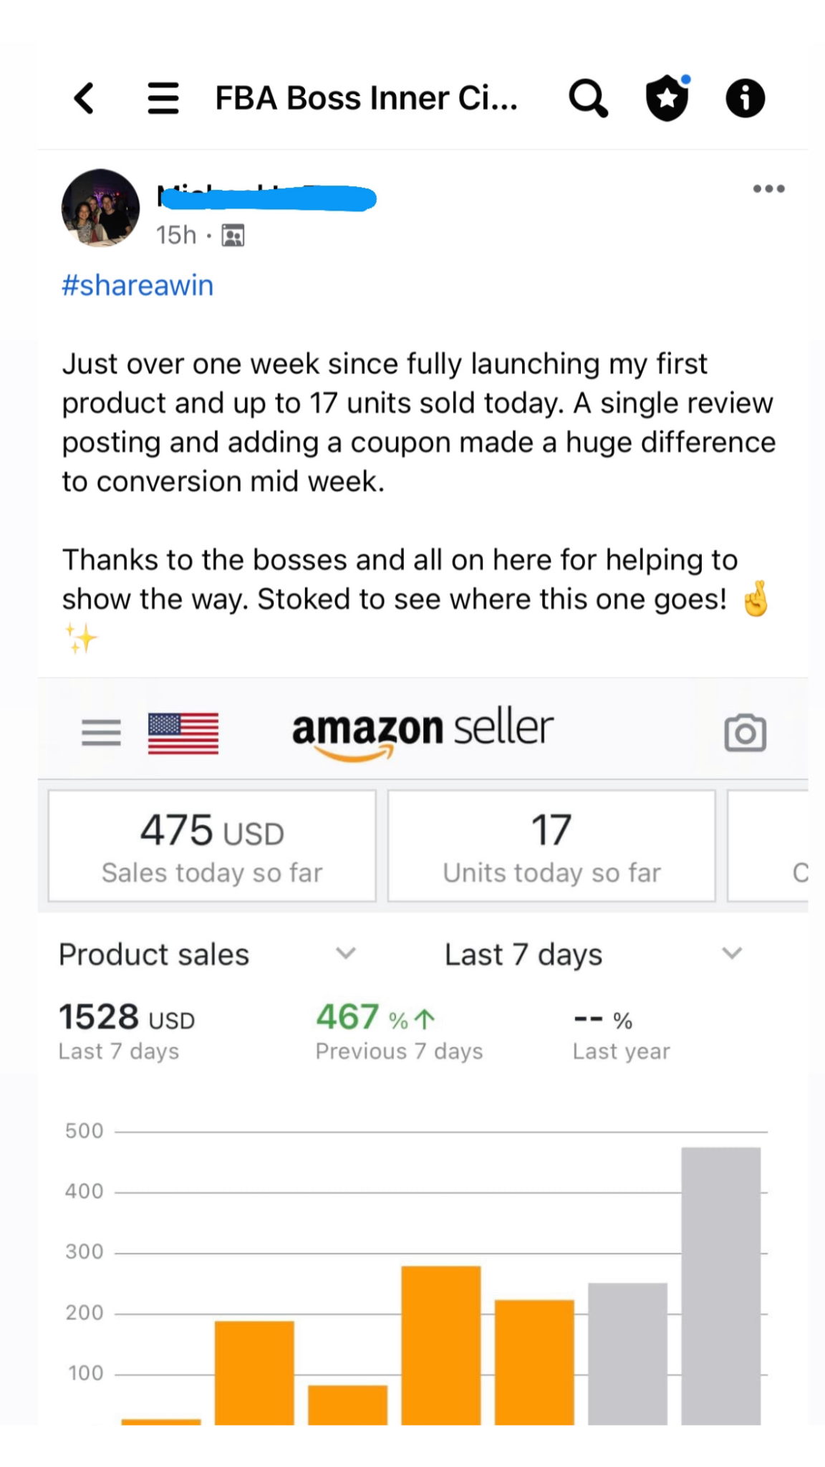Image resolution: width=825 pixels, height=1467 pixels.
Task: Open the group info icon
Action: [x=745, y=98]
